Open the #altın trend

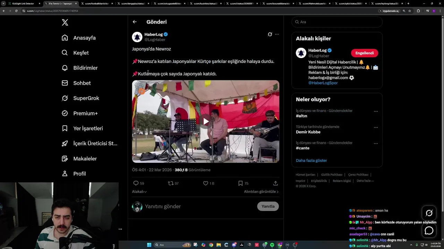point(301,116)
